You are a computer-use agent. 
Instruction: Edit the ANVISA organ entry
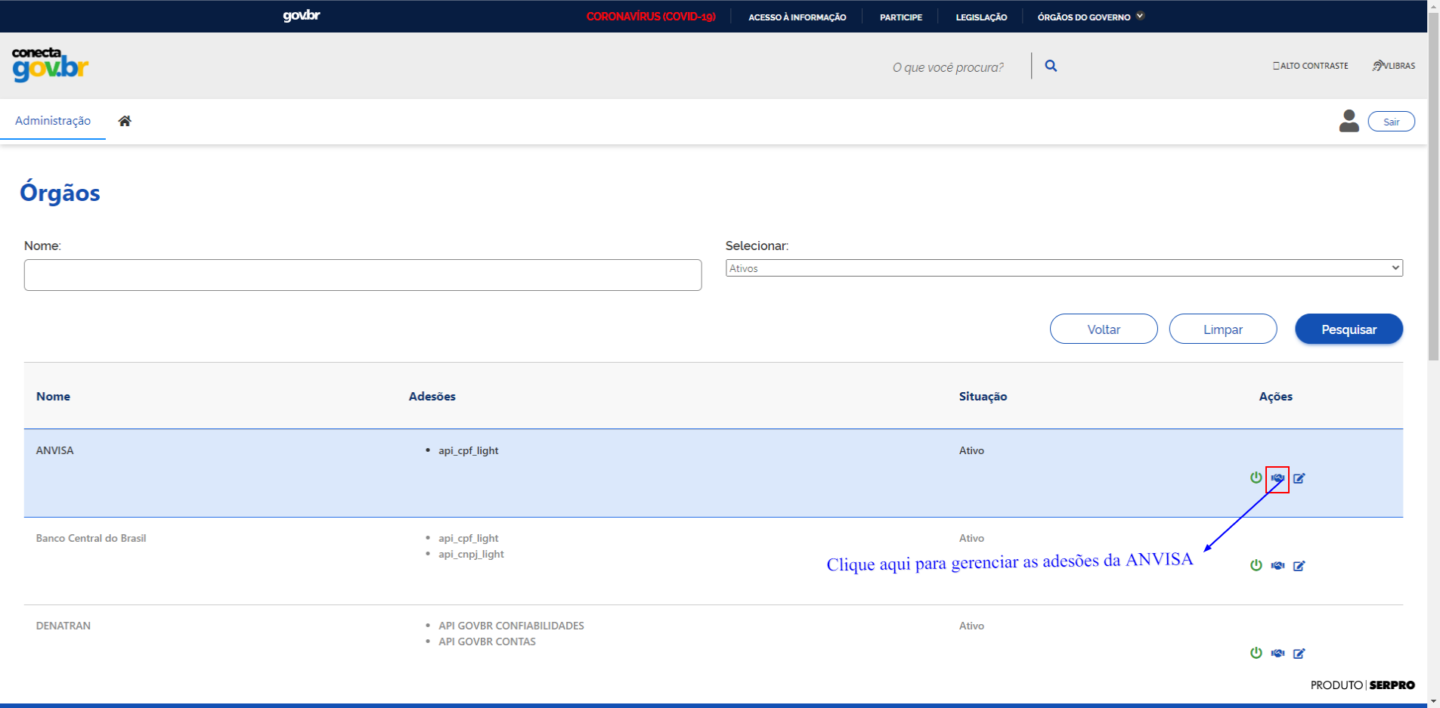pyautogui.click(x=1299, y=478)
